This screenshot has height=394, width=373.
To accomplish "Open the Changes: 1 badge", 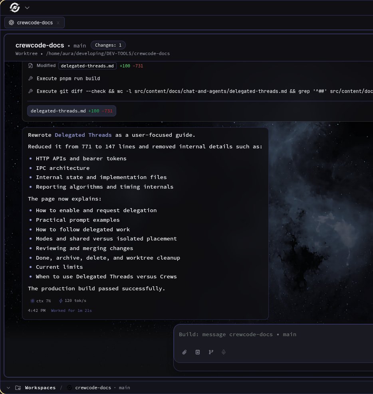I will [108, 45].
